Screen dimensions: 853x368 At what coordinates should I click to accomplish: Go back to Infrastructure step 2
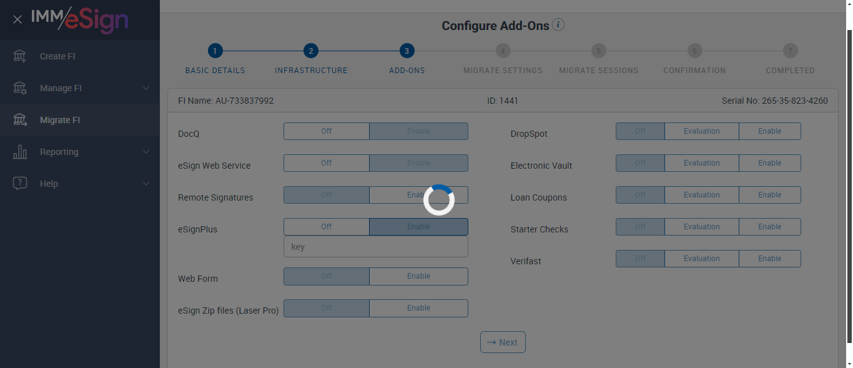click(311, 51)
